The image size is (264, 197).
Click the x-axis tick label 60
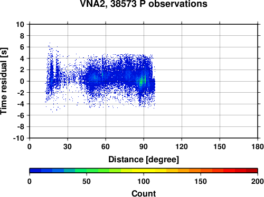pyautogui.click(x=106, y=146)
